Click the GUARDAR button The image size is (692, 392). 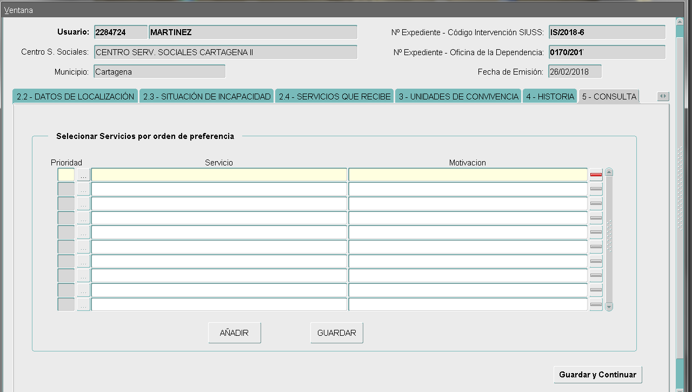336,333
